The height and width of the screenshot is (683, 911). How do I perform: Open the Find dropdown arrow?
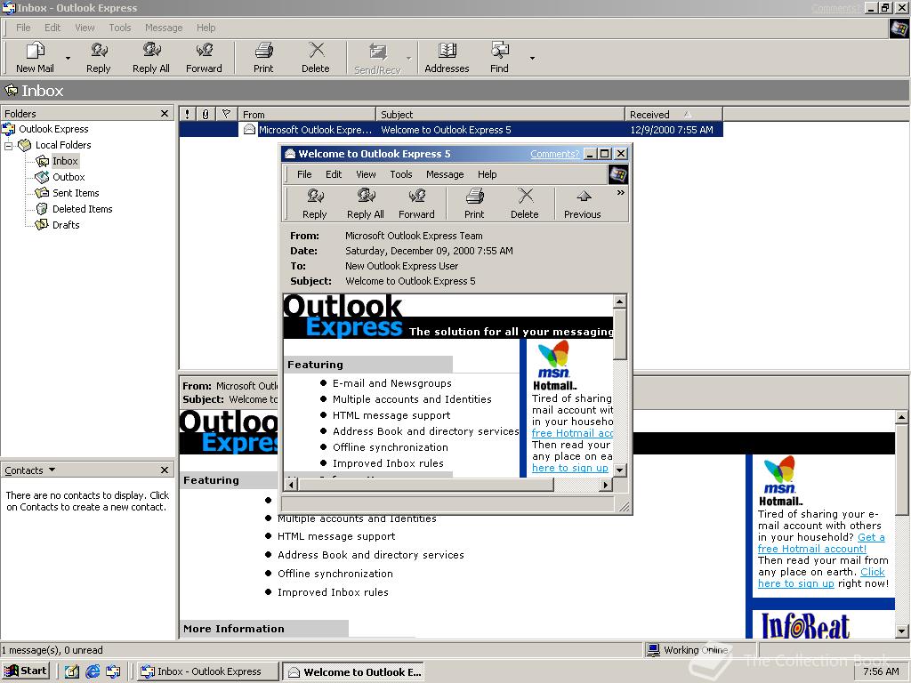click(532, 58)
